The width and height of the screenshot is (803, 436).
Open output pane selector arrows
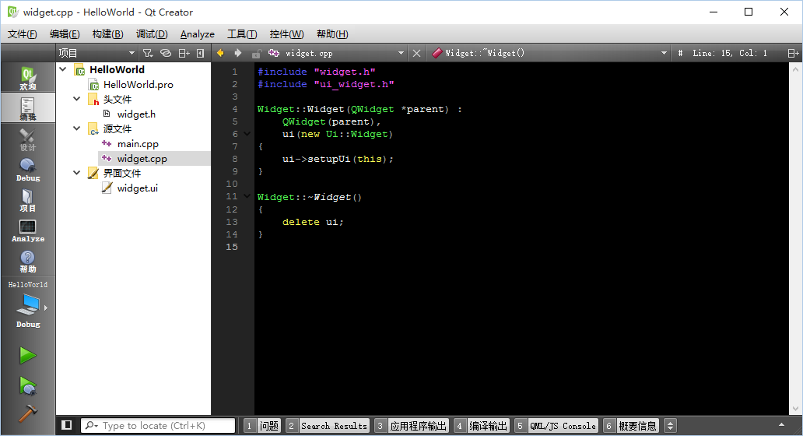(670, 425)
